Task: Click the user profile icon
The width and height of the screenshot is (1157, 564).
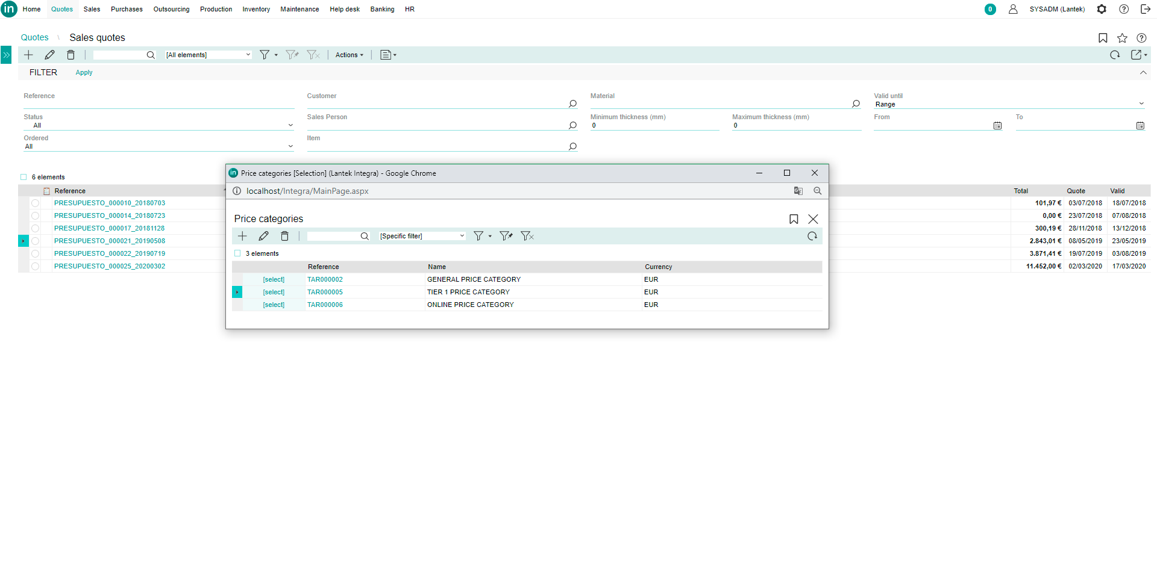Action: (x=1013, y=9)
